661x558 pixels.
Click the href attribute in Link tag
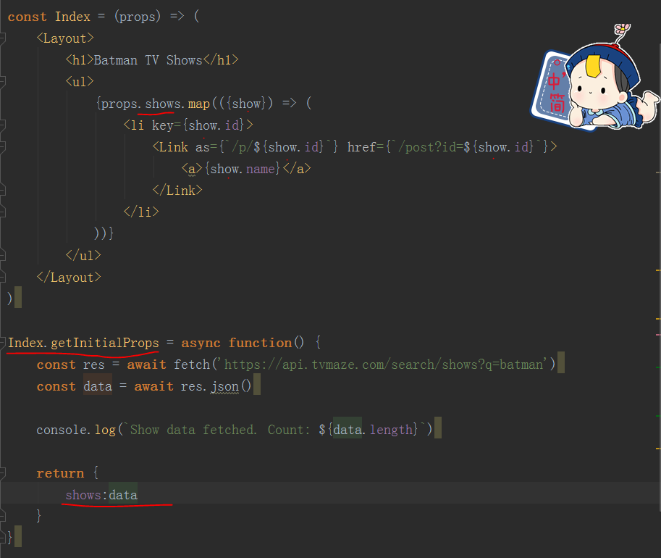362,147
